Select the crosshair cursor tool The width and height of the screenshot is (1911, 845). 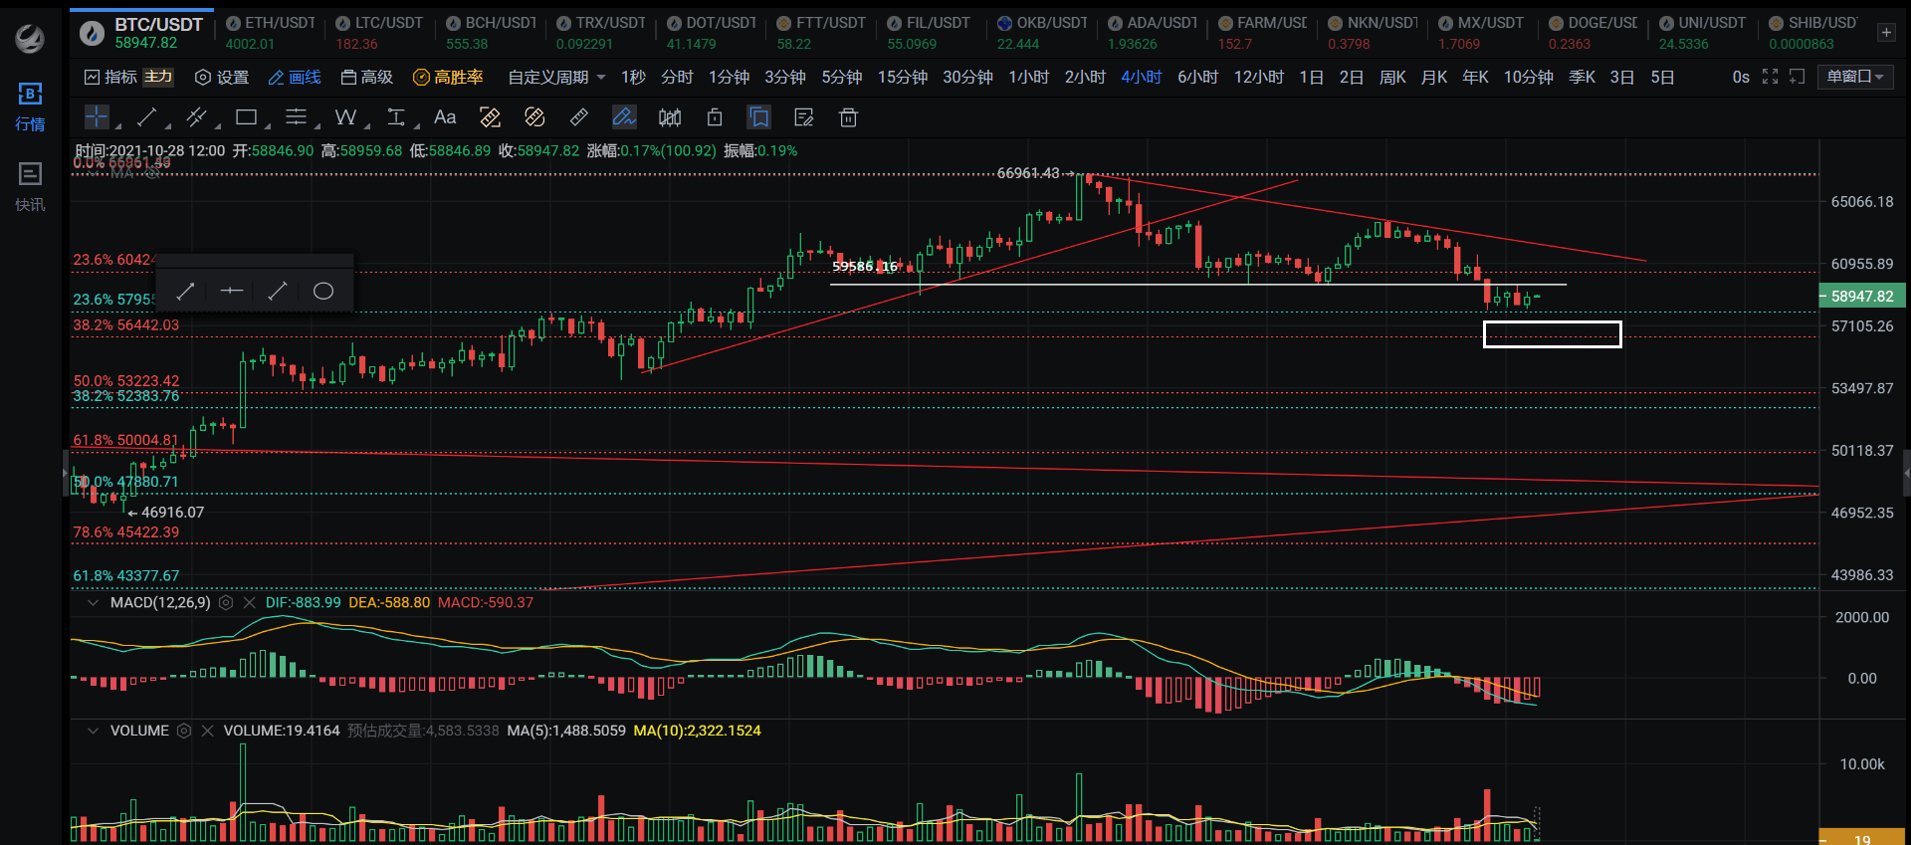(97, 117)
